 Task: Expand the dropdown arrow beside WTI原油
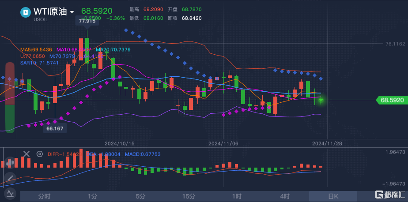(x=72, y=12)
